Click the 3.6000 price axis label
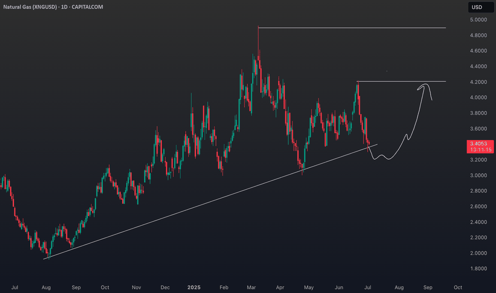The height and width of the screenshot is (293, 496). (478, 128)
